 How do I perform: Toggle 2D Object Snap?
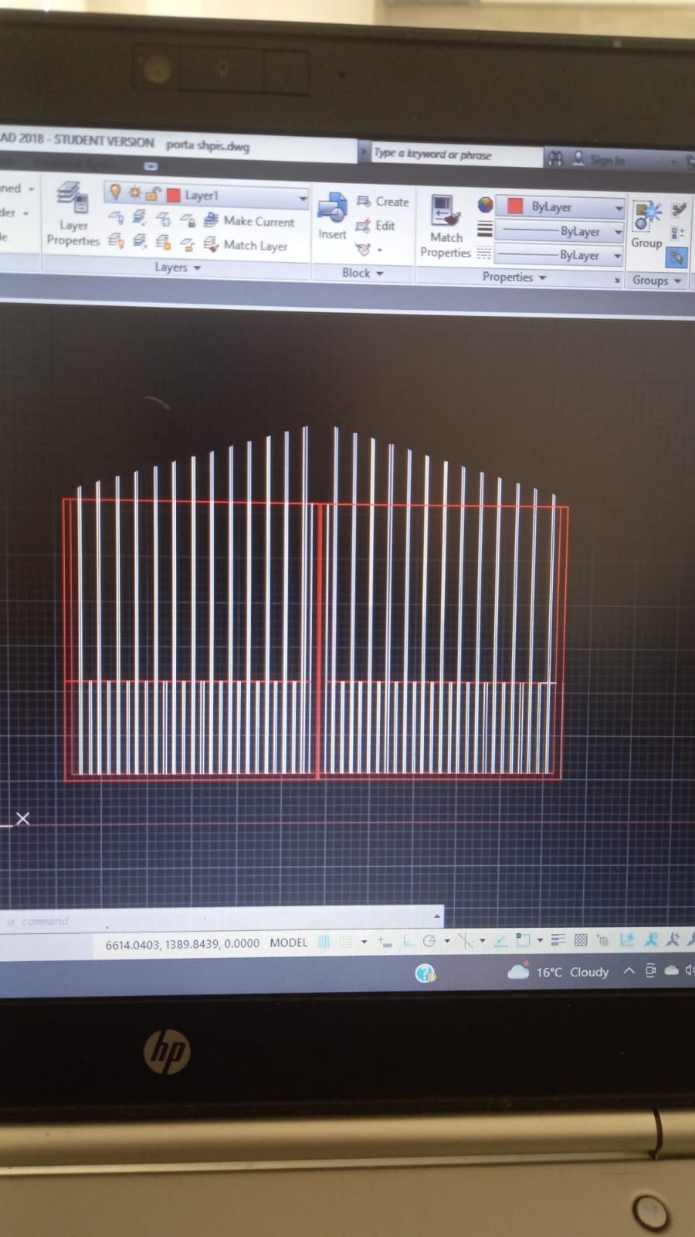[523, 940]
